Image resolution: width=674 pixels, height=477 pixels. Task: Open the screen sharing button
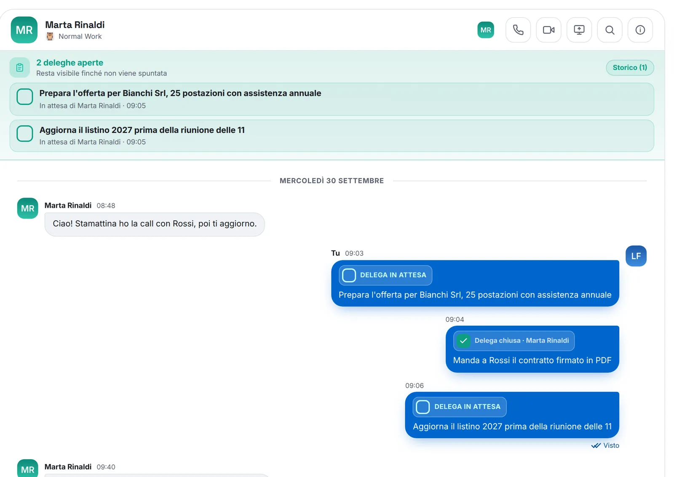579,30
